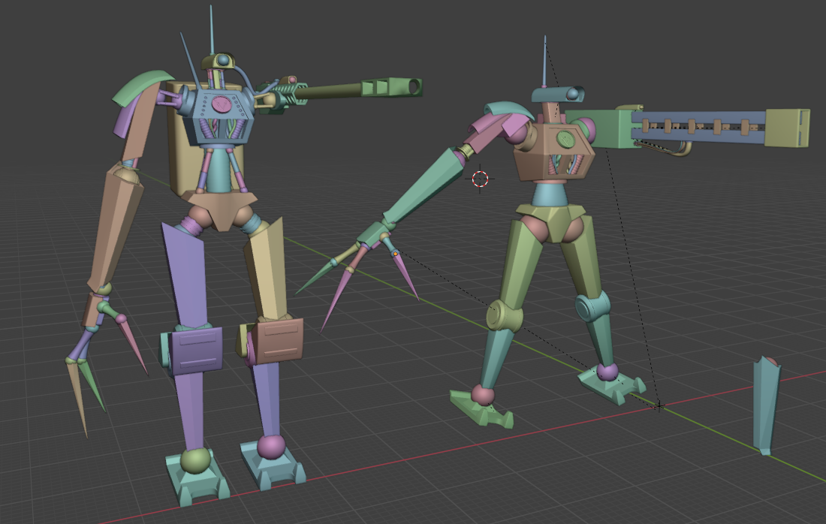
Task: Select the olive muzzle block ending right robot's gun
Action: [x=787, y=128]
